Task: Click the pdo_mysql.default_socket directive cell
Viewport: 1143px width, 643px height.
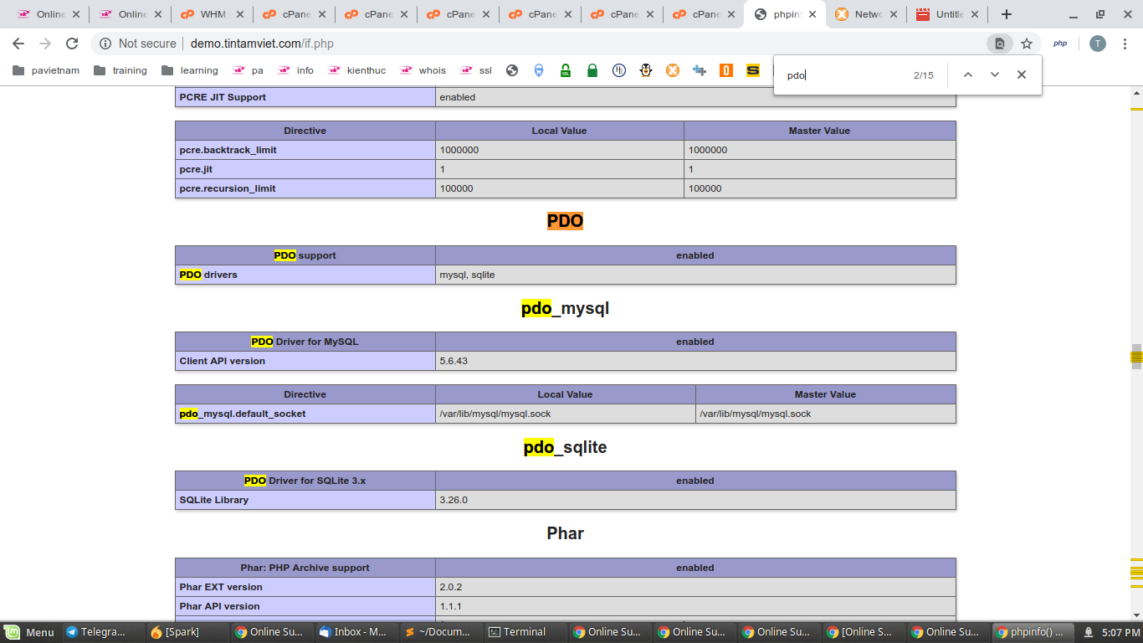Action: point(305,414)
